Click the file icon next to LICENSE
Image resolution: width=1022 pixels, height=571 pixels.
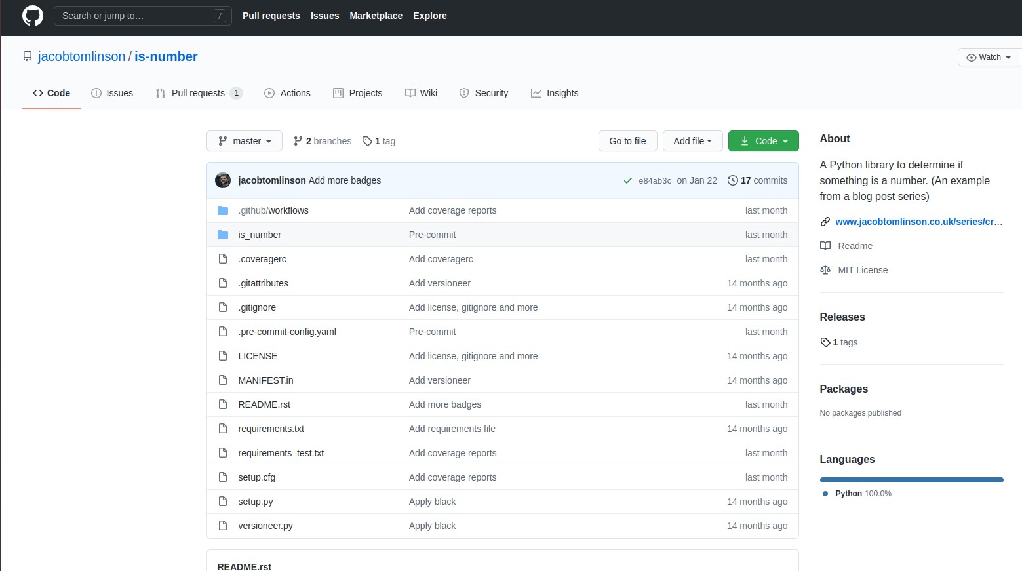(x=223, y=356)
